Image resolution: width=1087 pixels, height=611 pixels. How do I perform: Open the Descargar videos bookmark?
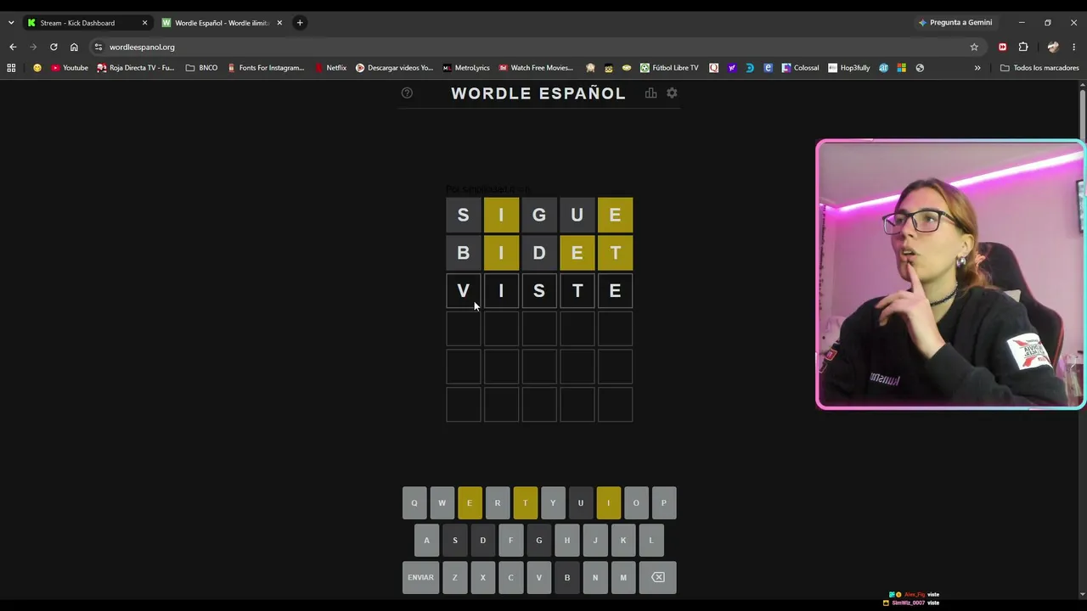click(394, 68)
